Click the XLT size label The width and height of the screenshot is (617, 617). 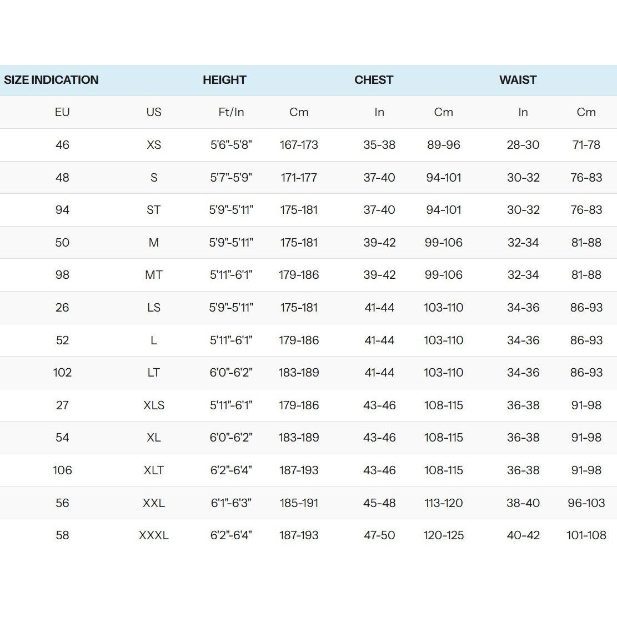pyautogui.click(x=154, y=470)
